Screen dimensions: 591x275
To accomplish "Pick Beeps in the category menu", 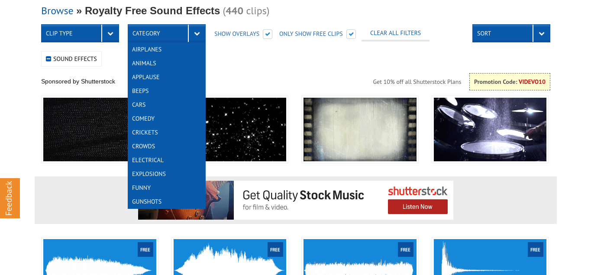I will 167,91.
